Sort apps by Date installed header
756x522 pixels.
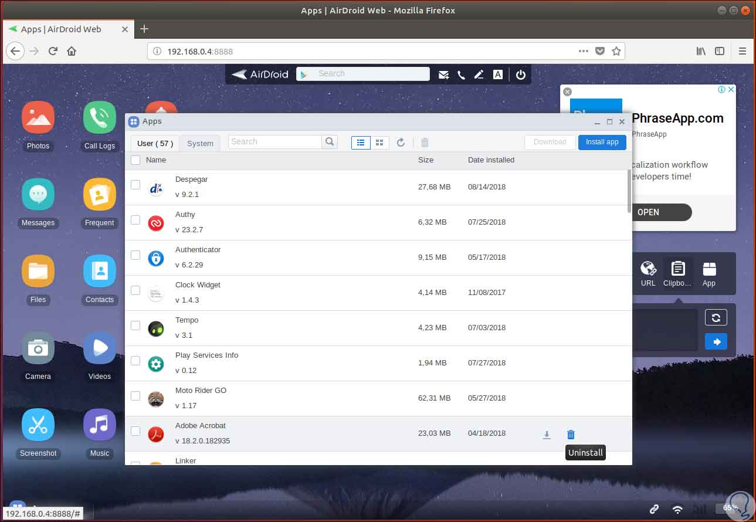[491, 160]
